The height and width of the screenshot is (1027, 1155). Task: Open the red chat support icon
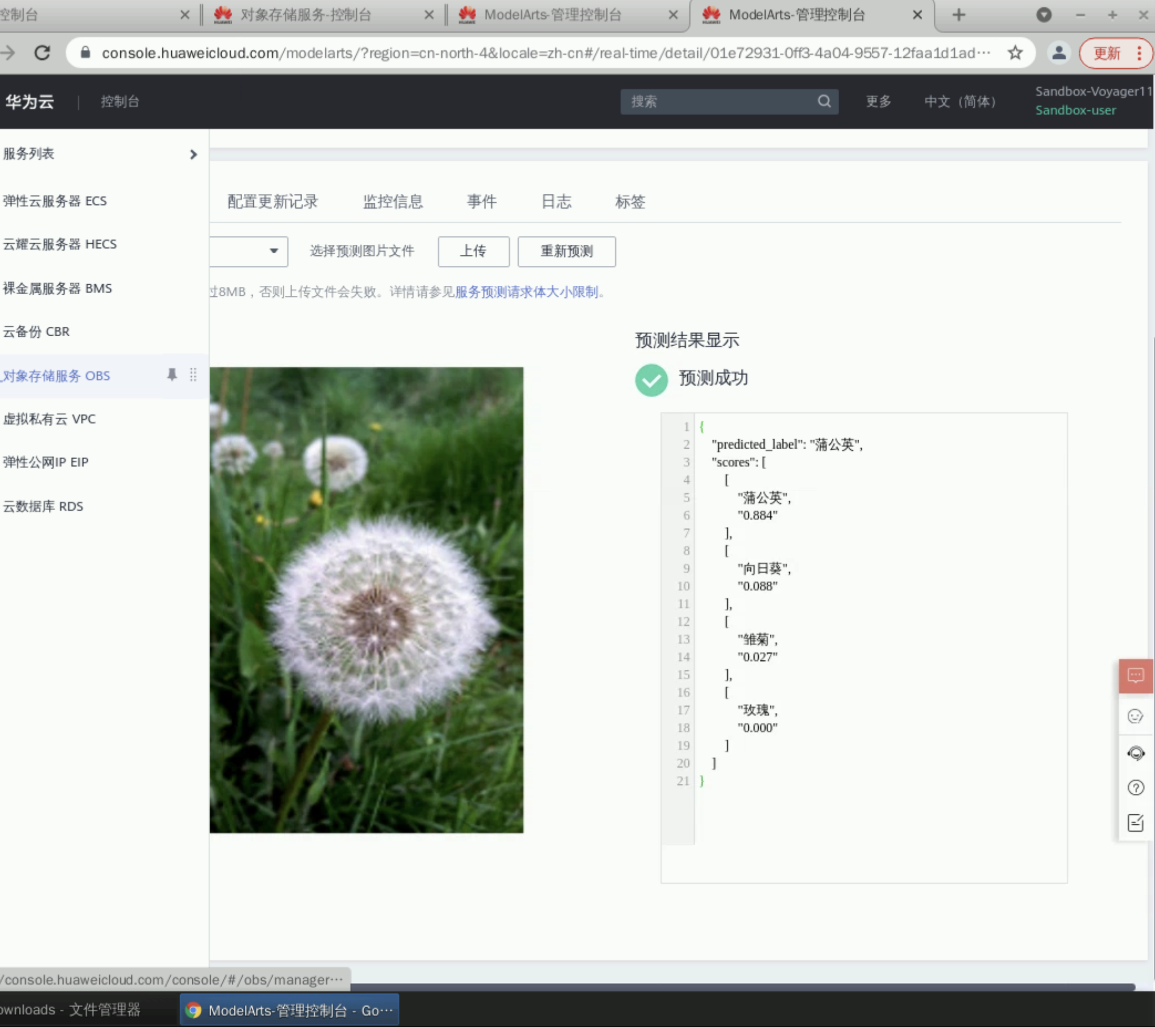[1135, 676]
